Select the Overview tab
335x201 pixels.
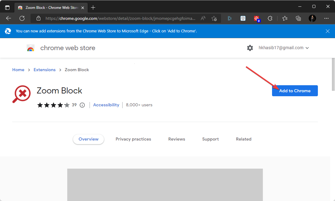click(88, 139)
